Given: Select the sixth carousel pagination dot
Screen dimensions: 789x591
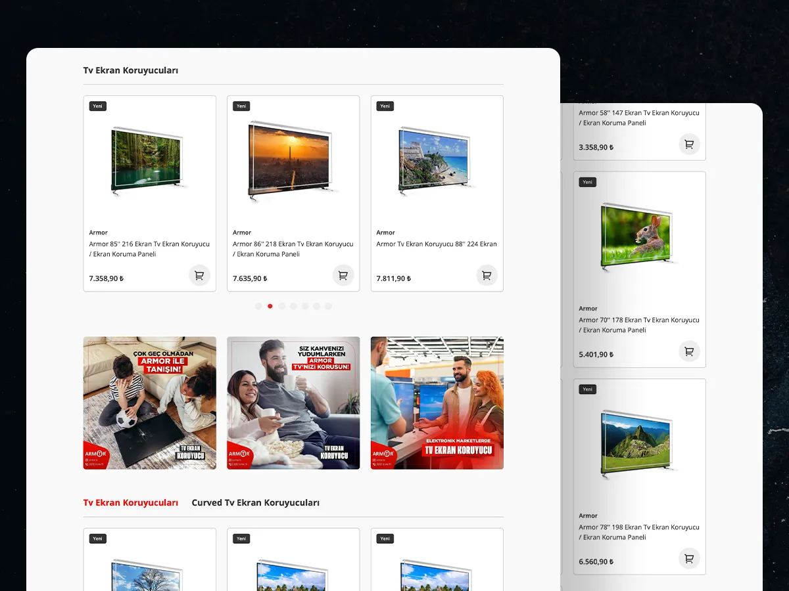Looking at the screenshot, I should pyautogui.click(x=317, y=306).
